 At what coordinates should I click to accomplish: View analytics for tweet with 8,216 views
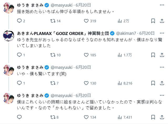tap(125, 83)
